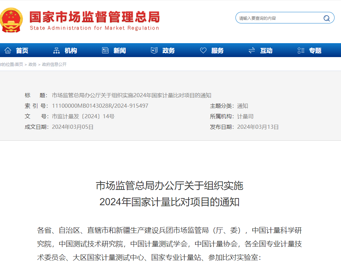The height and width of the screenshot is (264, 341).
Task: Go to the 政务 navigation section
Action: click(x=169, y=51)
